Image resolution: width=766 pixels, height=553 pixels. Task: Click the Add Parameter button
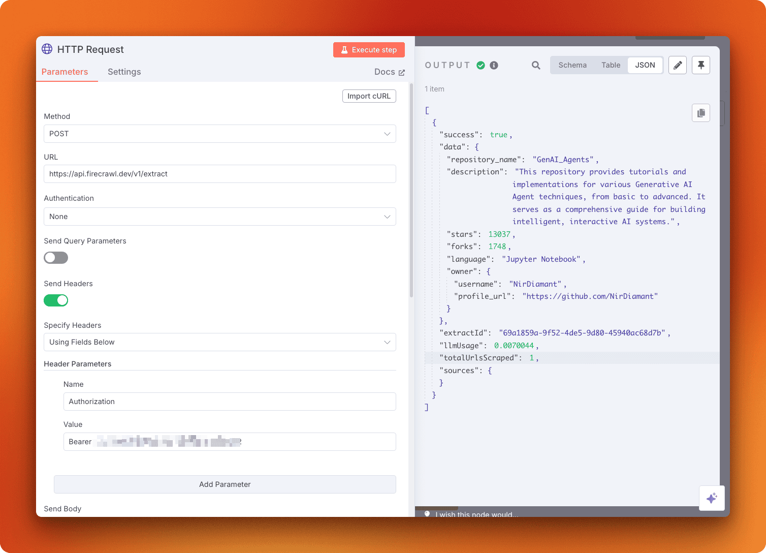(225, 484)
